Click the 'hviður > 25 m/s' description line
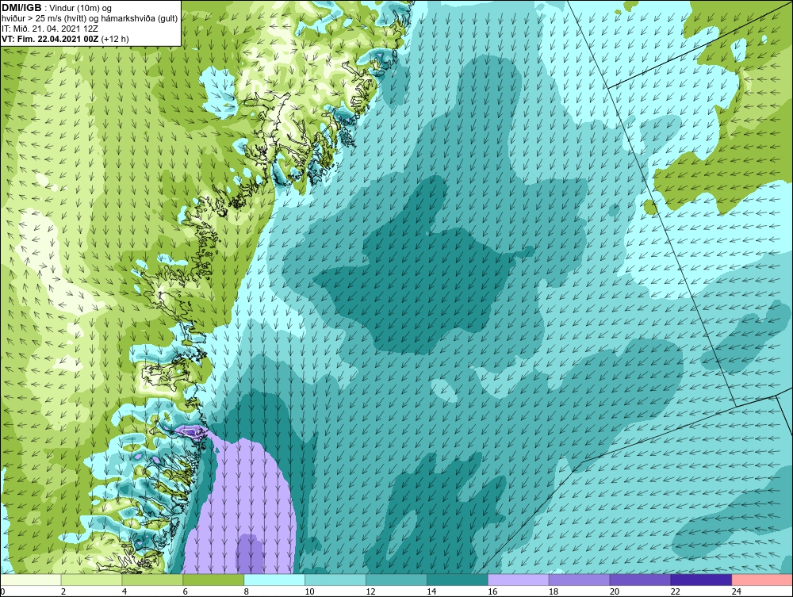The image size is (793, 597). pos(90,19)
